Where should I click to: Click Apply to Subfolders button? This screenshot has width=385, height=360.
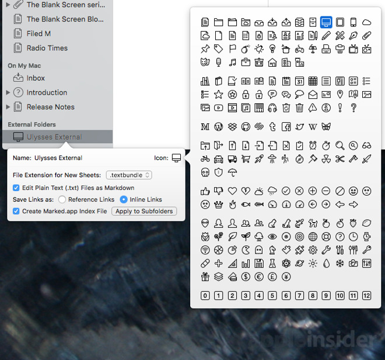click(144, 211)
